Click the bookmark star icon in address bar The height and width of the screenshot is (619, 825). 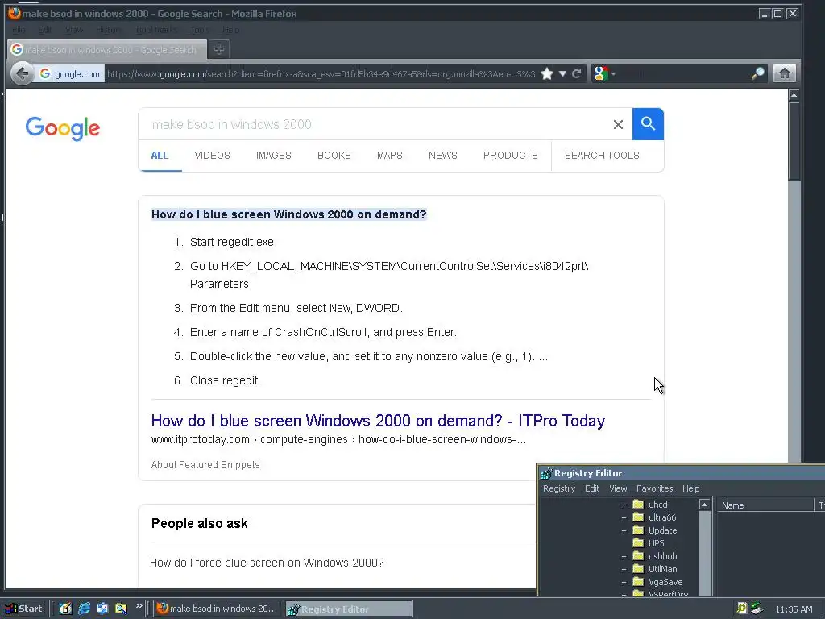pyautogui.click(x=547, y=73)
